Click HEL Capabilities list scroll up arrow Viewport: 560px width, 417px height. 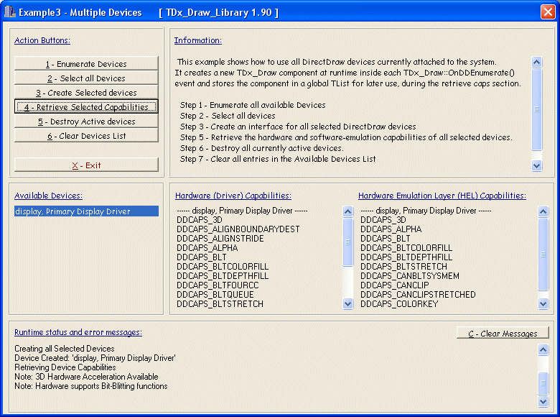click(x=543, y=212)
